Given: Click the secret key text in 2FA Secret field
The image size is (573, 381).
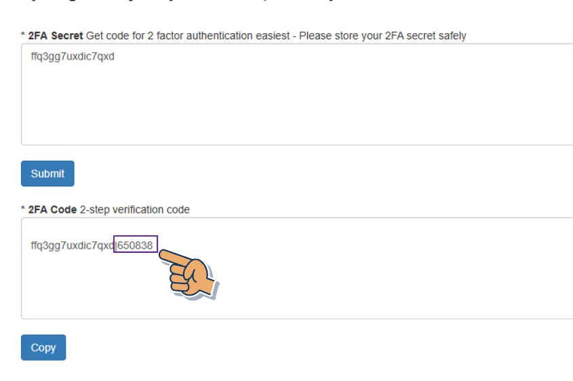Looking at the screenshot, I should [x=73, y=57].
